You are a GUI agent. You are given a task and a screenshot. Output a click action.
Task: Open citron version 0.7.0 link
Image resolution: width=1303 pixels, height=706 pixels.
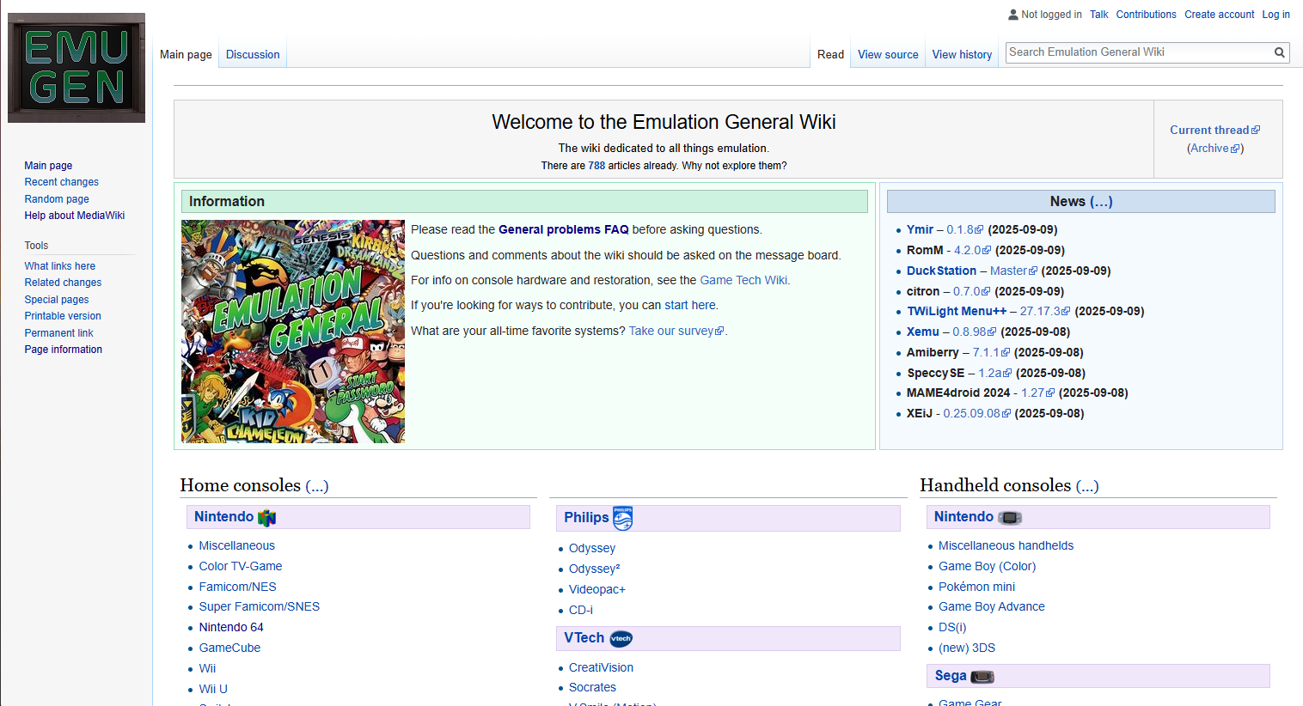point(971,291)
